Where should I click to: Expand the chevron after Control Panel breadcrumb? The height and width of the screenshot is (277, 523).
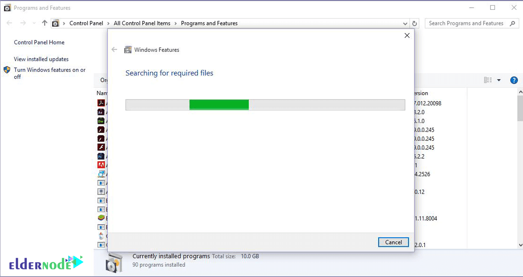pyautogui.click(x=109, y=23)
